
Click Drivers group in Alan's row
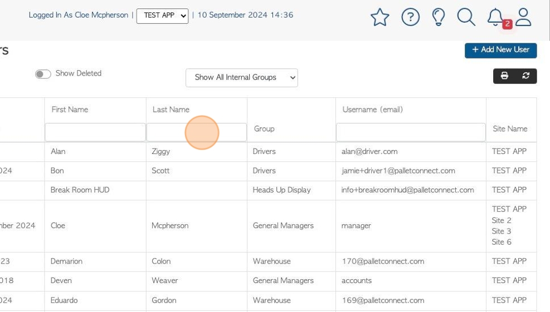click(x=264, y=151)
